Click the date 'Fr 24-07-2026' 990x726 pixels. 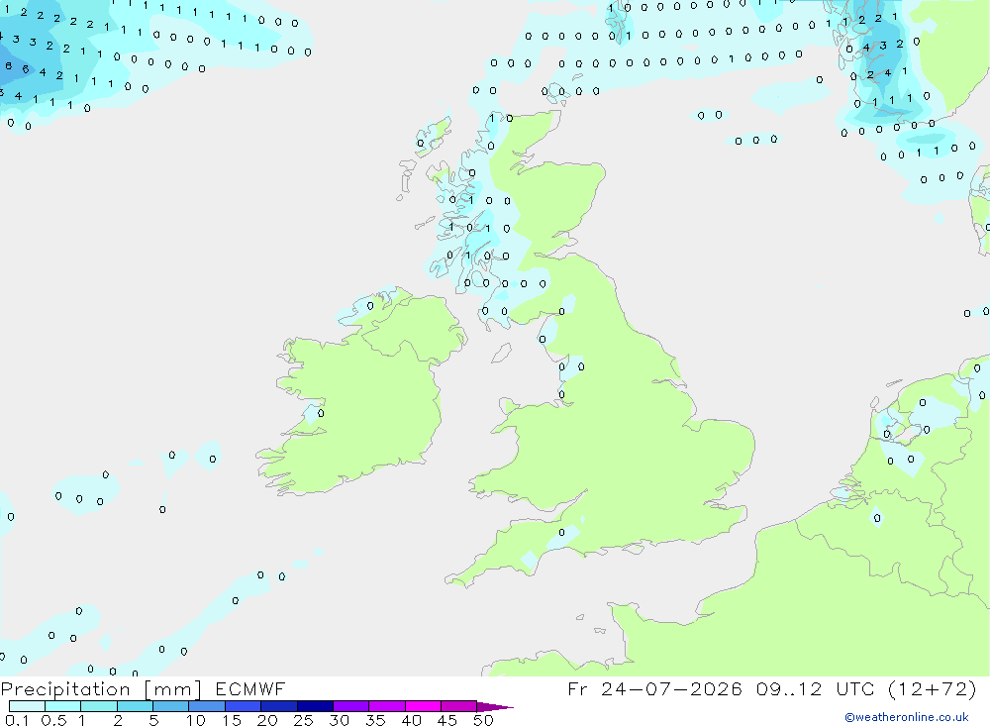coord(654,688)
